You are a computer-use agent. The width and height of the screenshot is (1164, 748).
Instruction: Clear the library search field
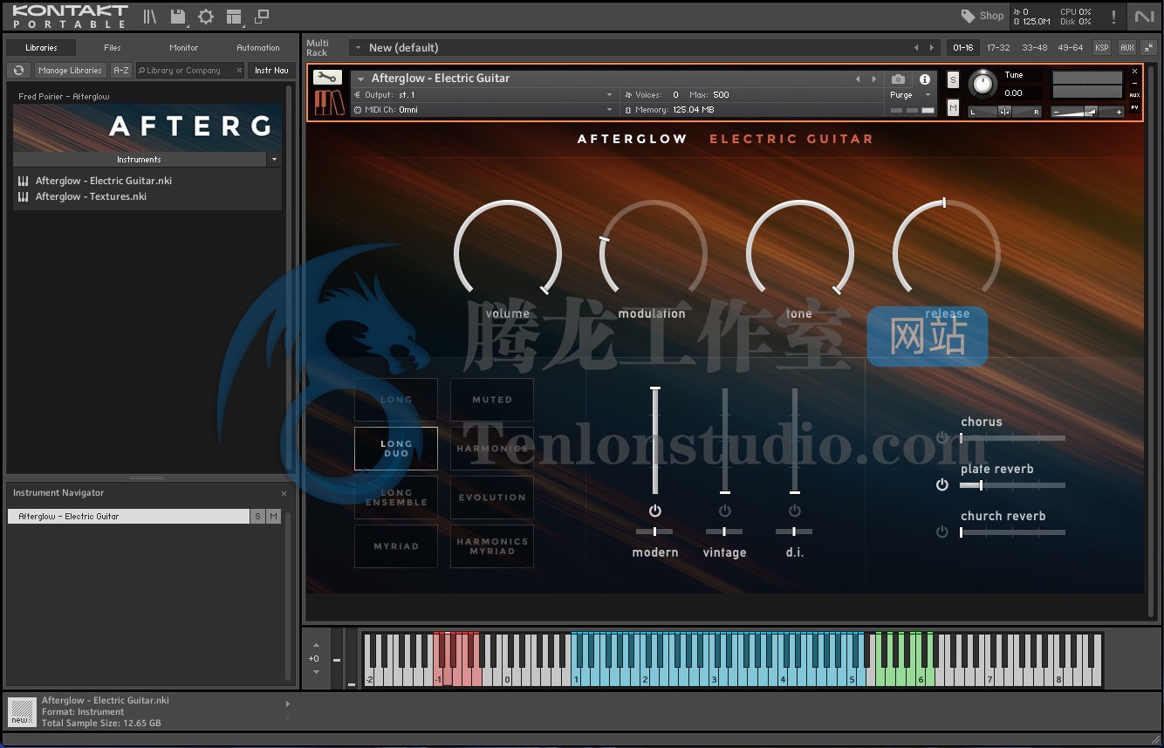(239, 71)
